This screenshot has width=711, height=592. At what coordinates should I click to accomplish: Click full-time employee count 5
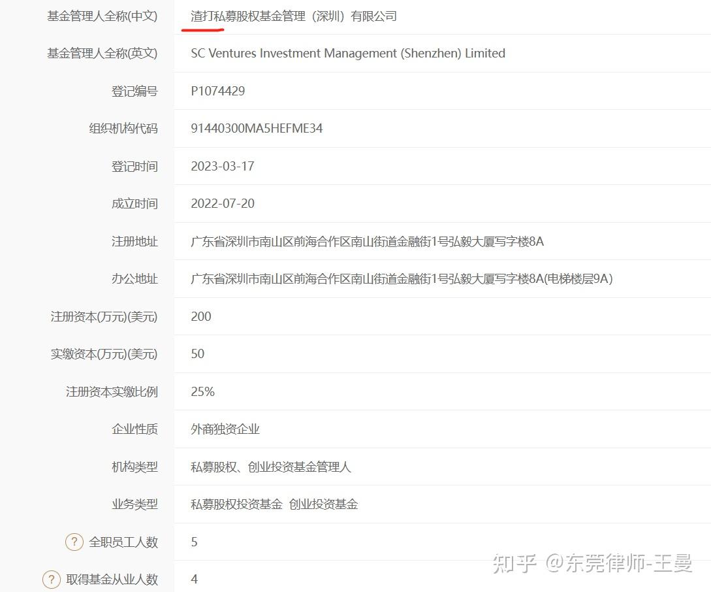[x=194, y=542]
